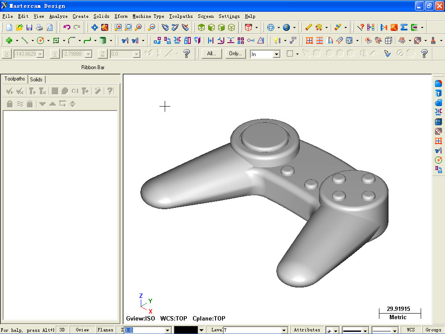Open the Settings menu
Image resolution: width=445 pixels, height=334 pixels.
coord(229,16)
